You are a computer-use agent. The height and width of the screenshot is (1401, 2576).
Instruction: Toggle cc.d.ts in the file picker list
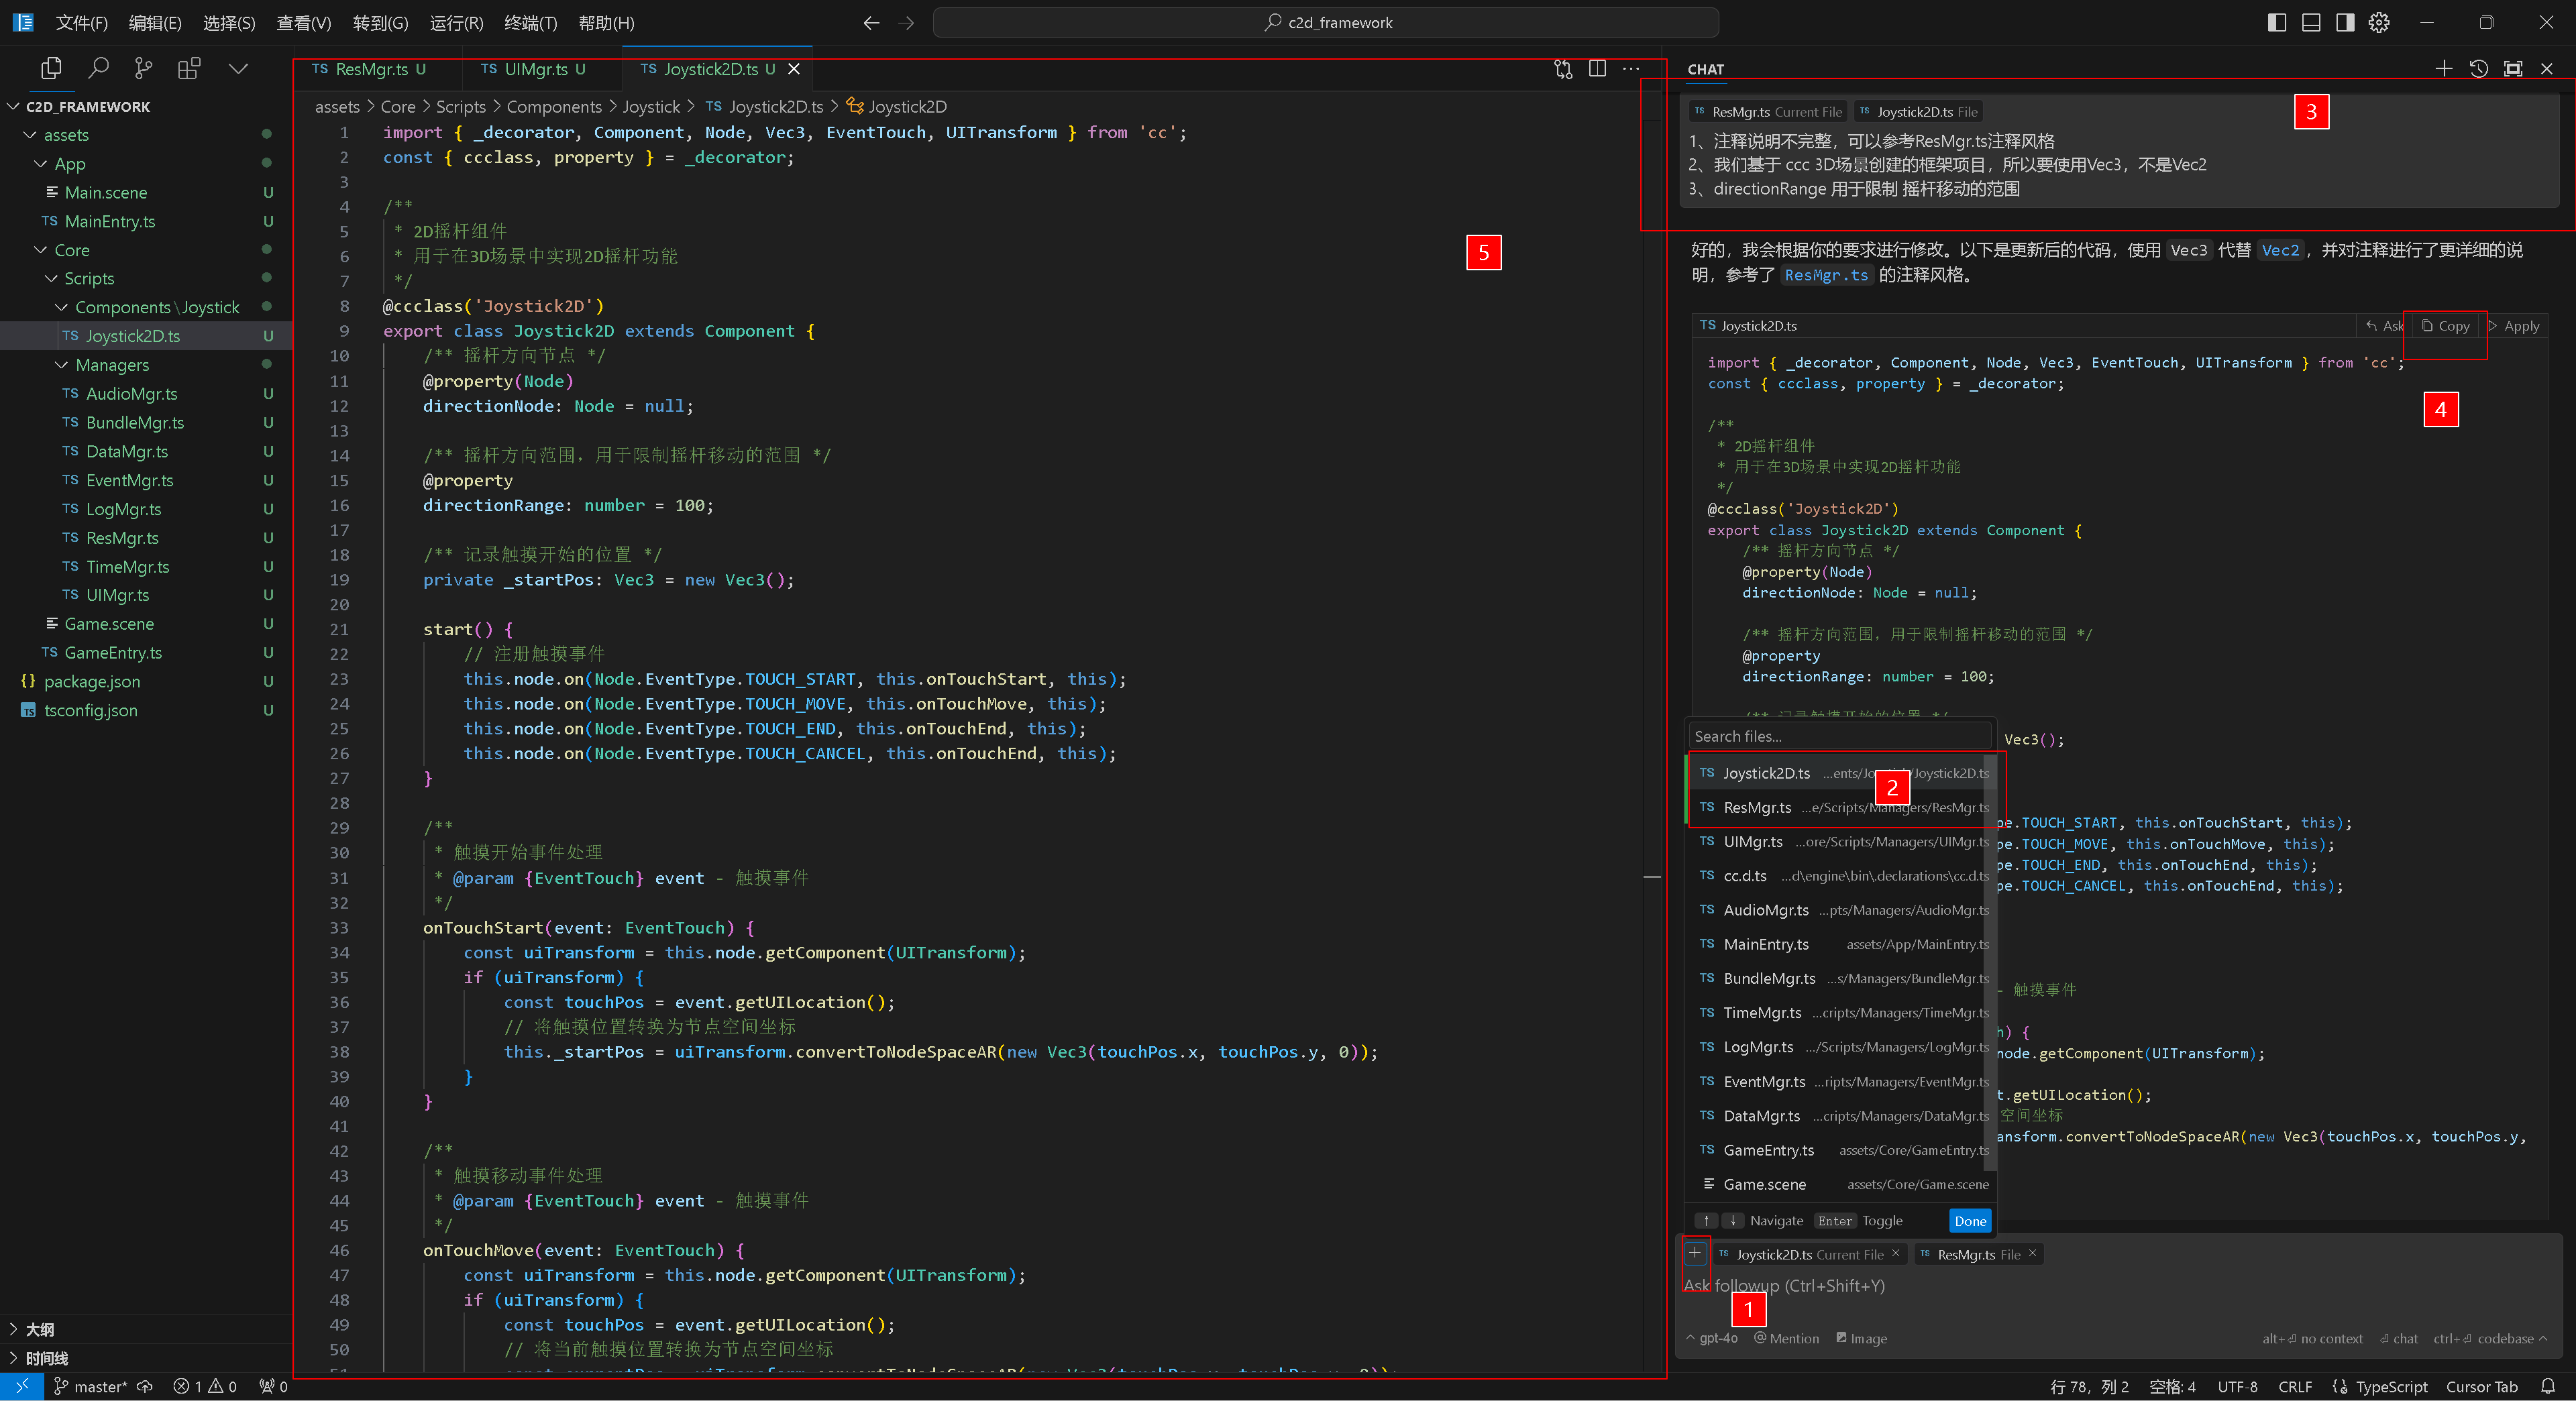(1840, 876)
